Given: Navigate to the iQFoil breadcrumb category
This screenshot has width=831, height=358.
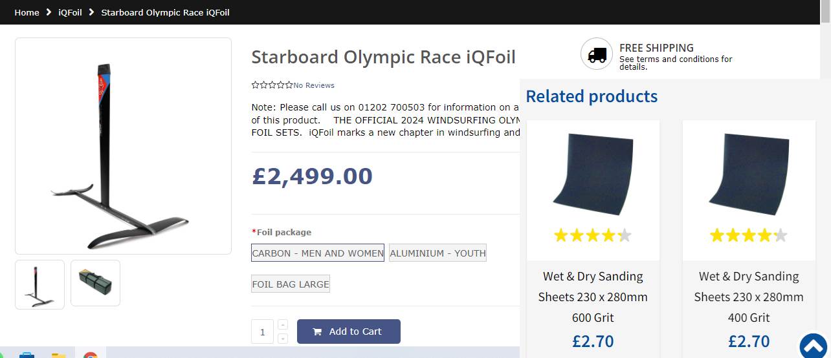Looking at the screenshot, I should pyautogui.click(x=70, y=12).
